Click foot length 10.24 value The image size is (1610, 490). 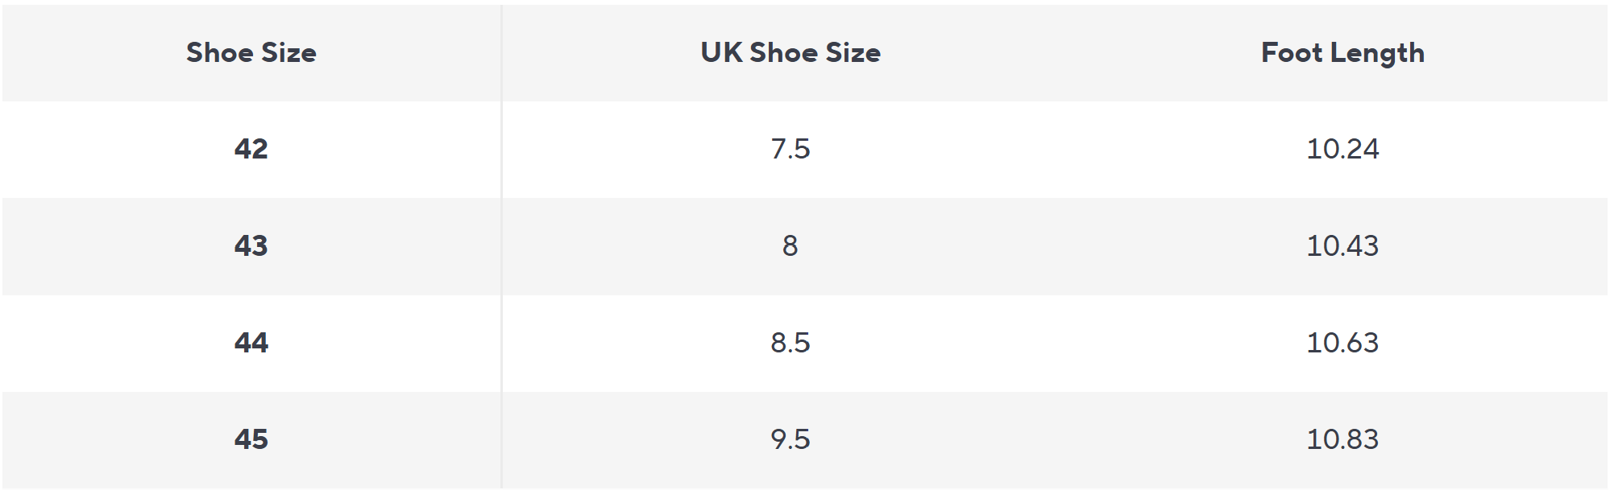click(1342, 149)
